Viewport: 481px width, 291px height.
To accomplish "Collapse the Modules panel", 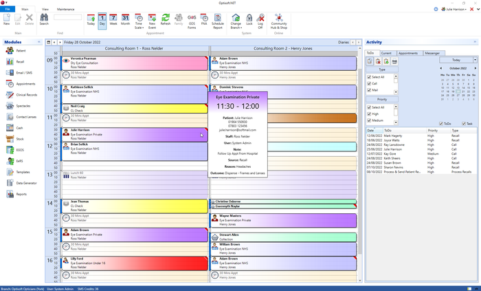I will coord(39,42).
